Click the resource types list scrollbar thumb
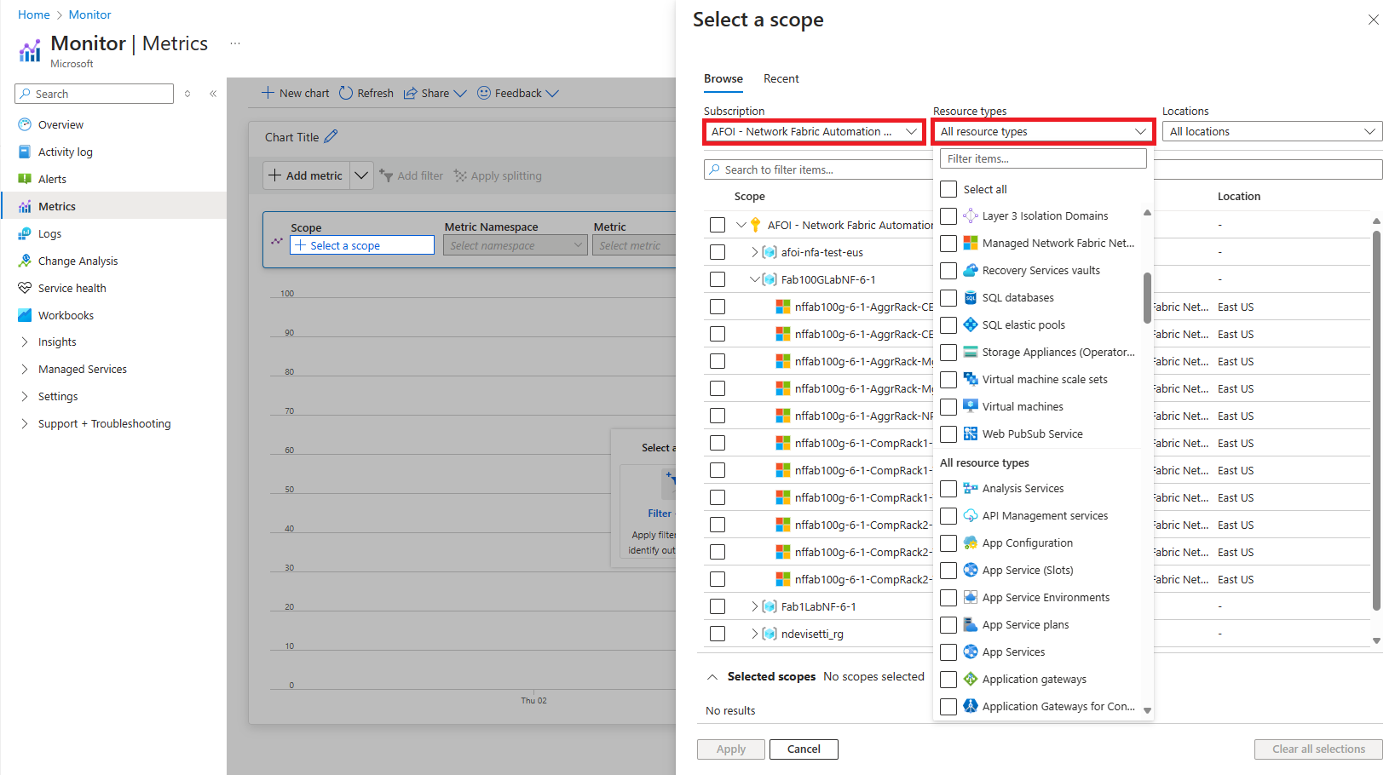Image resolution: width=1395 pixels, height=775 pixels. pos(1147,298)
